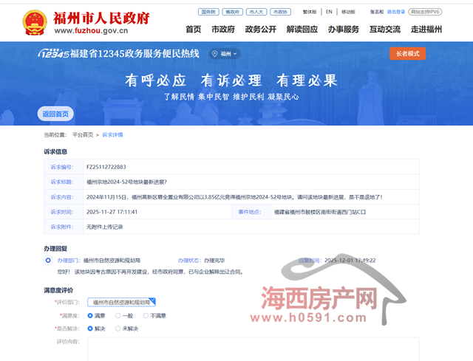Click the national emblem logo

tap(34, 22)
